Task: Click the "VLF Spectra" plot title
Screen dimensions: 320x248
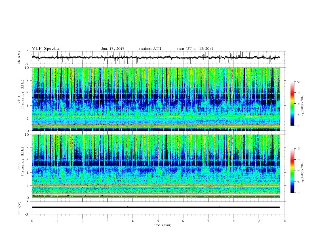Action: click(46, 49)
